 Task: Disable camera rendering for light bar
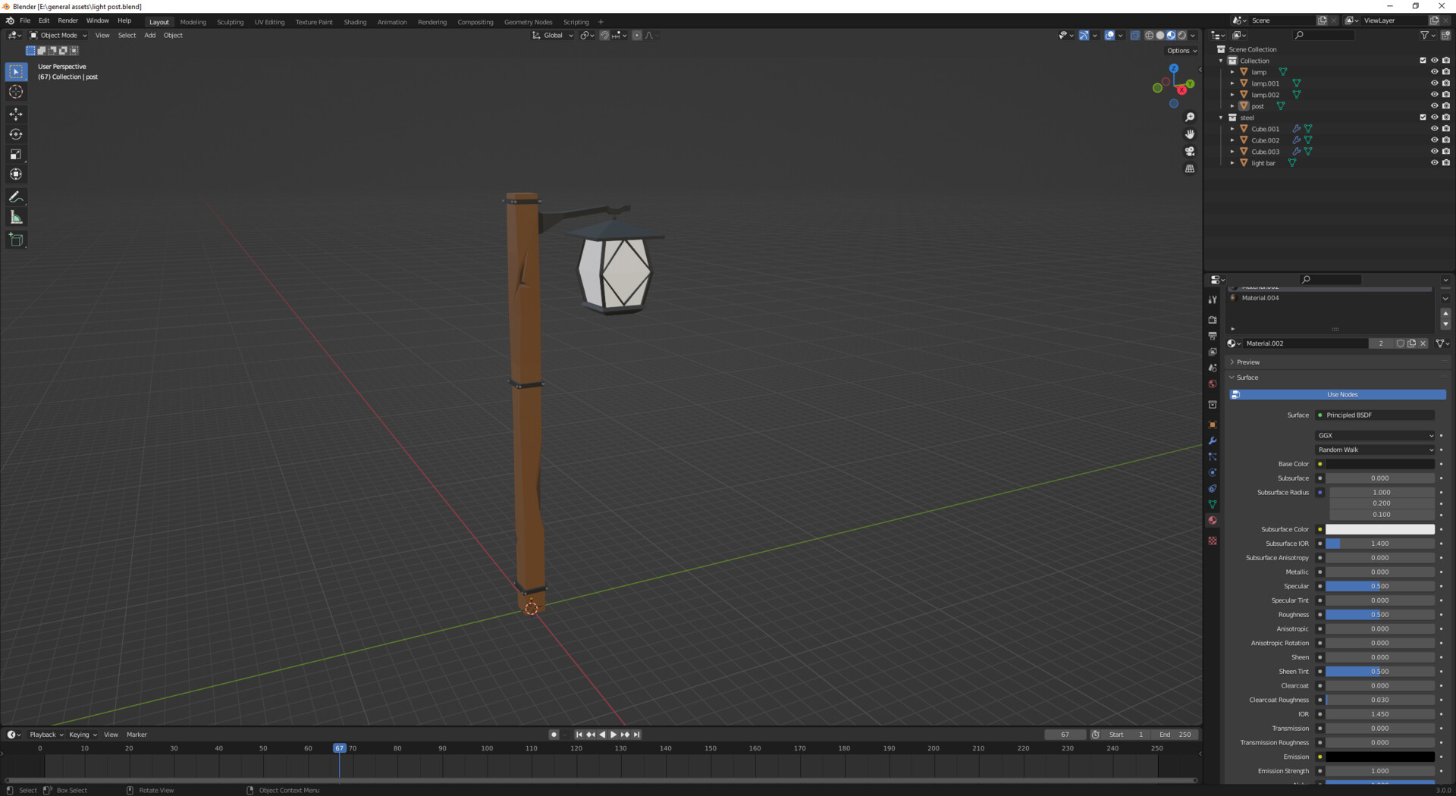point(1446,163)
